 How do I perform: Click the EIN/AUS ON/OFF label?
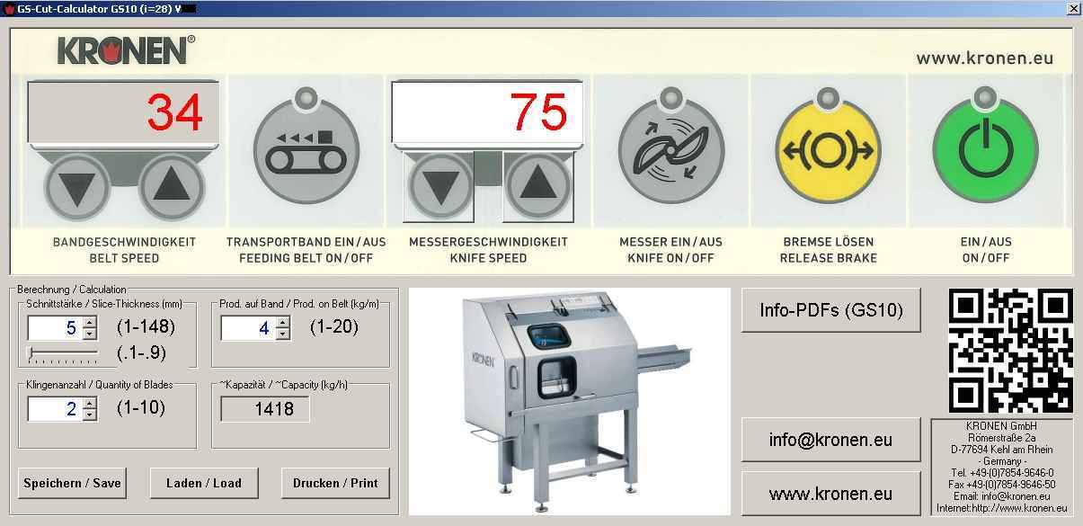click(986, 250)
